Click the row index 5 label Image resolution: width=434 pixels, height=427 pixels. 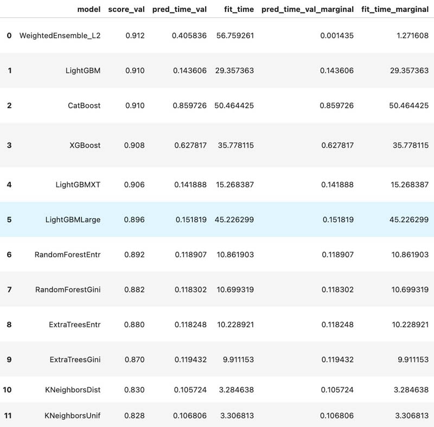click(9, 220)
